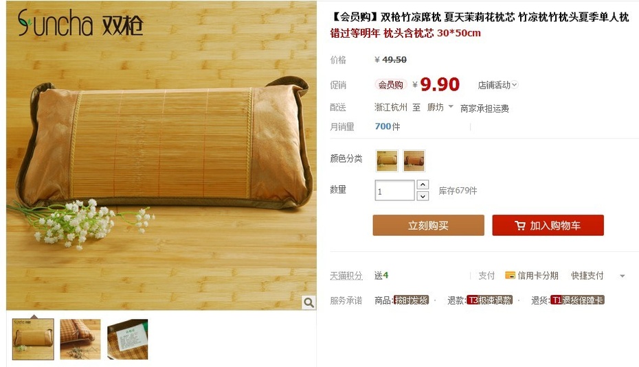Click the magnifier zoom icon on product image
This screenshot has height=367, width=639.
pos(309,303)
